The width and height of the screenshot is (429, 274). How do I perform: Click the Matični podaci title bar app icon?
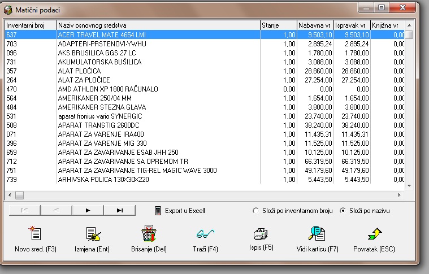pyautogui.click(x=8, y=10)
